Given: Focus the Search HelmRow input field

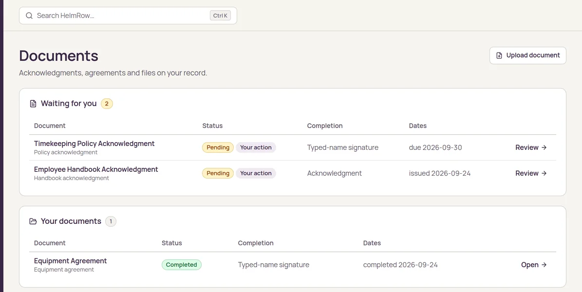Looking at the screenshot, I should [x=128, y=16].
